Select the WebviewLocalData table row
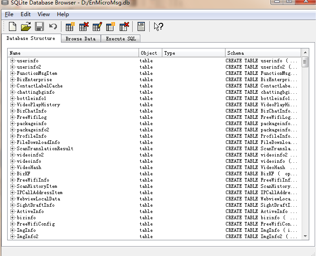 (x=154, y=199)
